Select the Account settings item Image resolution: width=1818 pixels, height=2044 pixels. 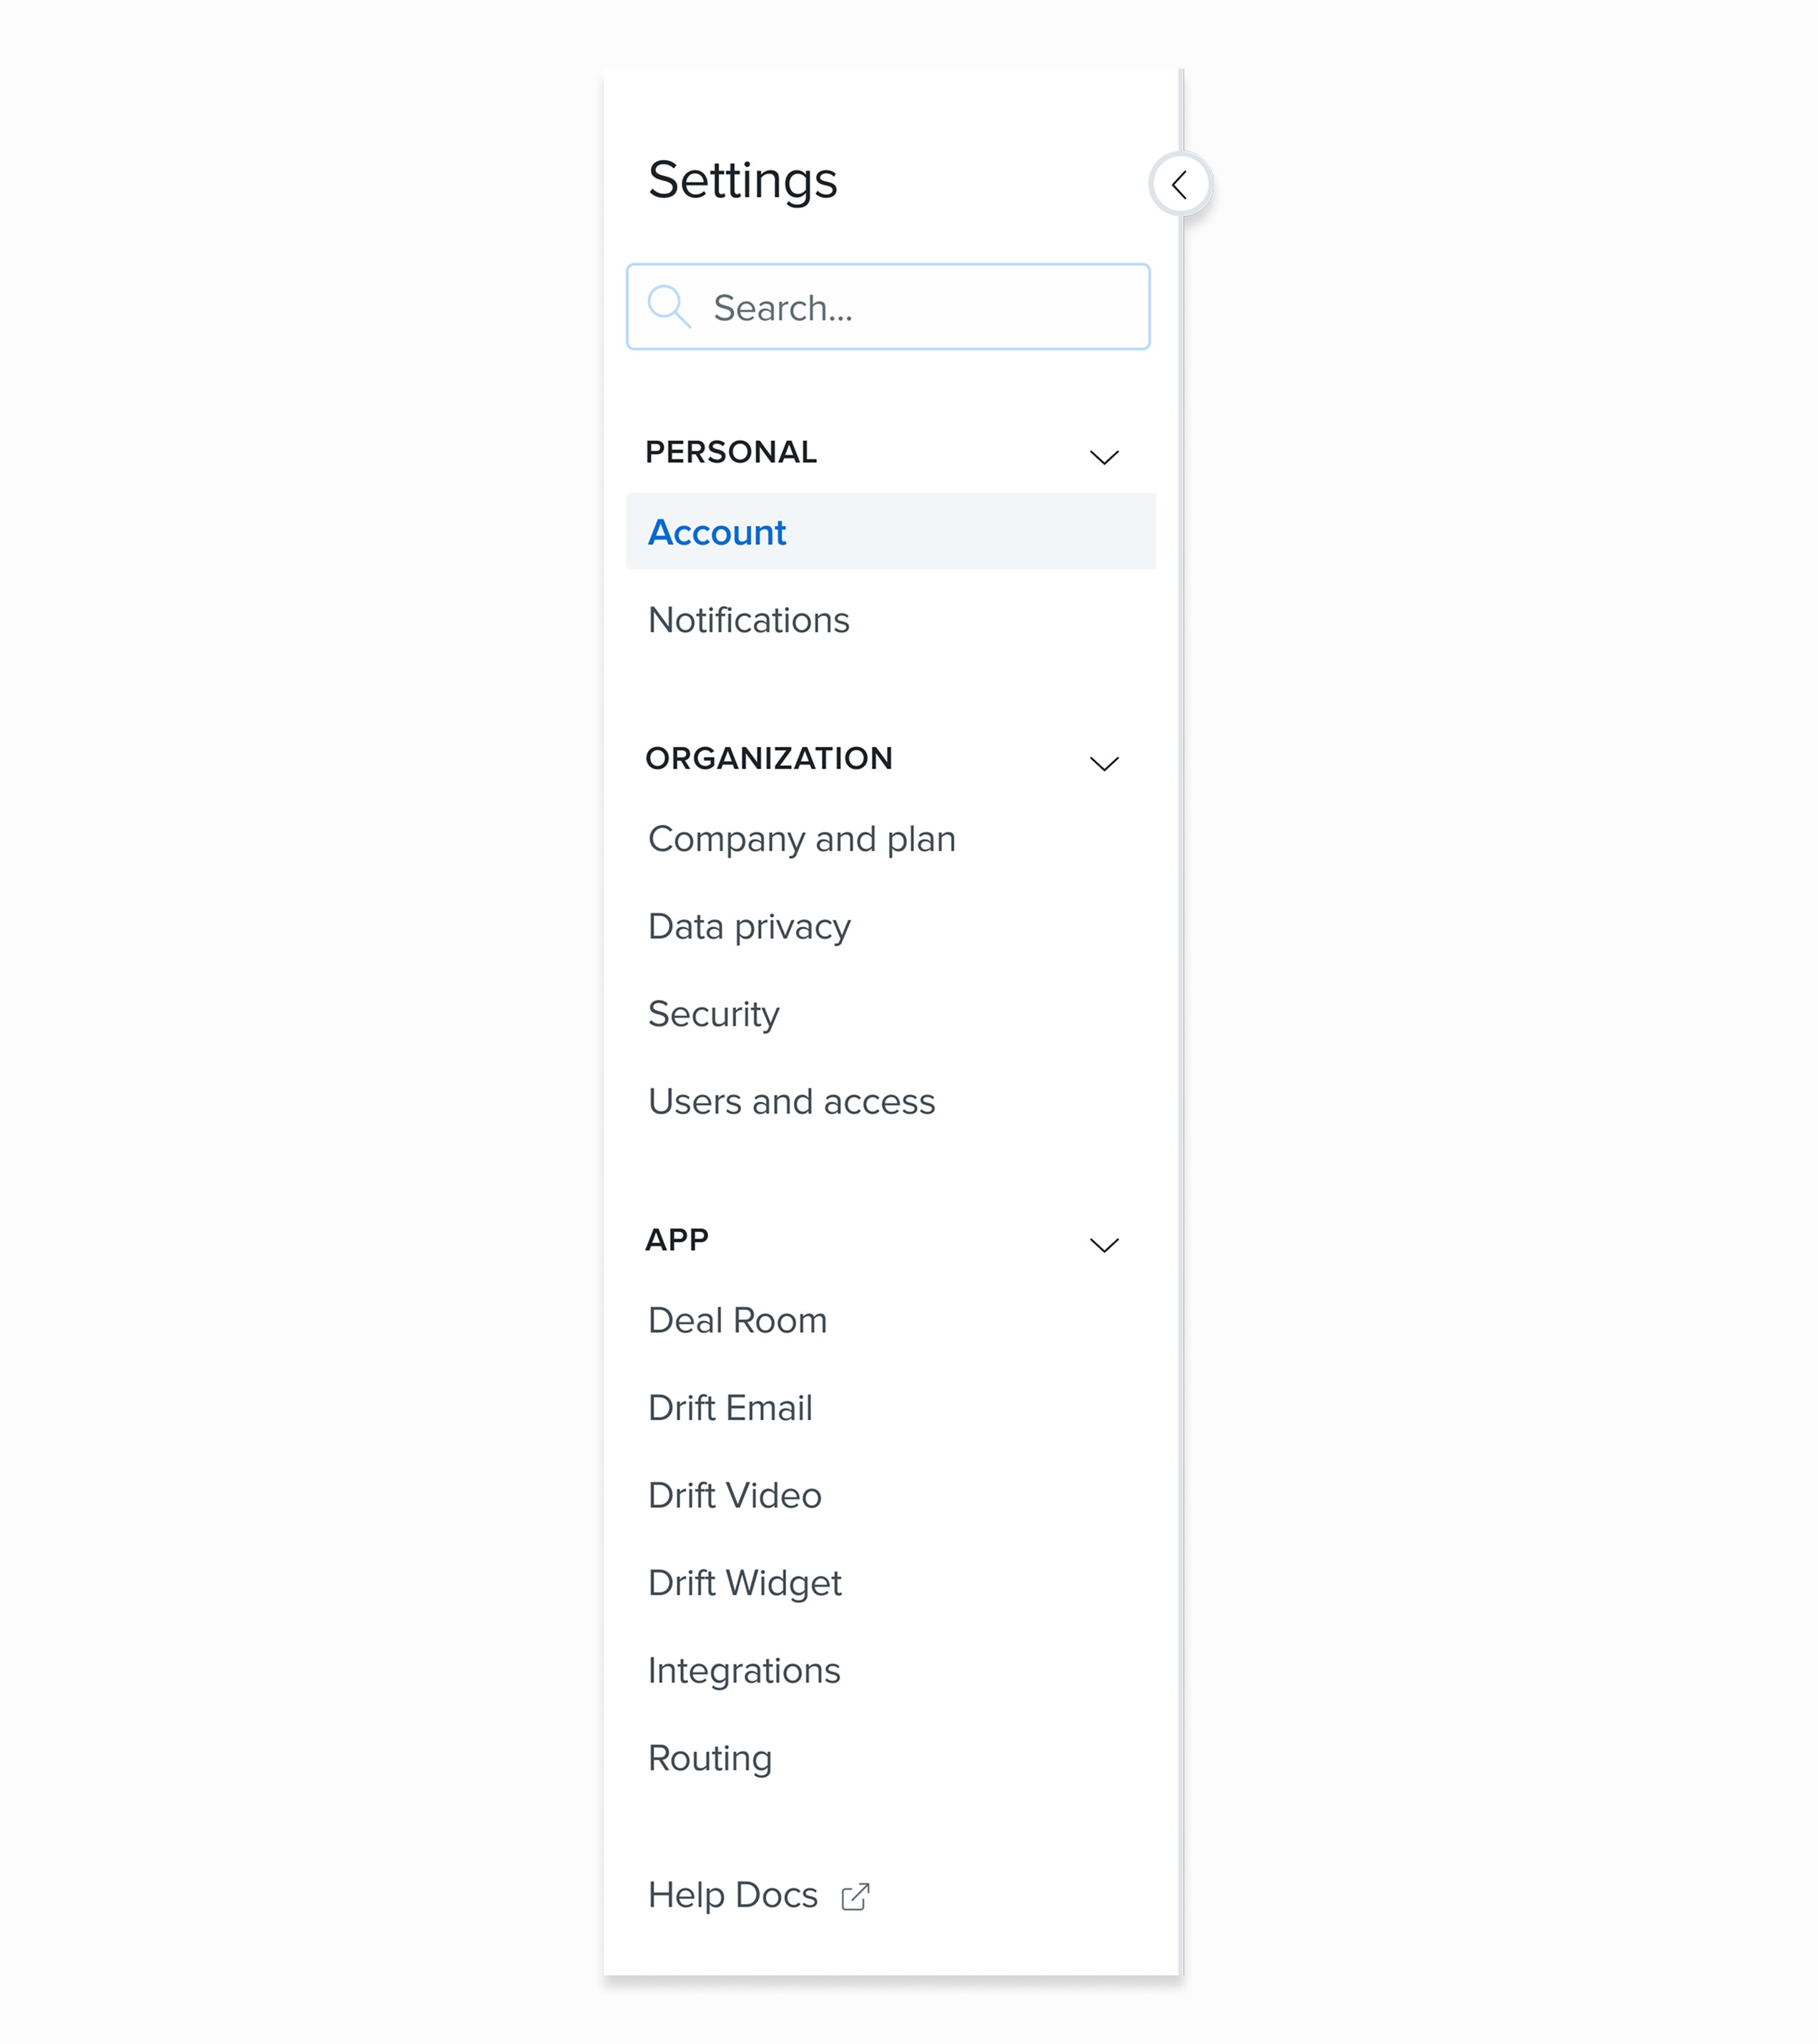pos(717,532)
